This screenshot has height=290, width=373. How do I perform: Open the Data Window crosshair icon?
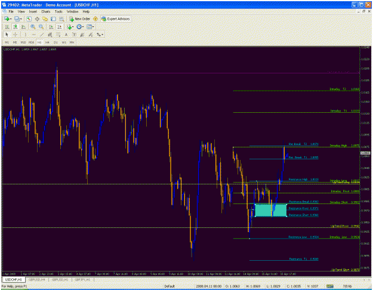[37, 18]
